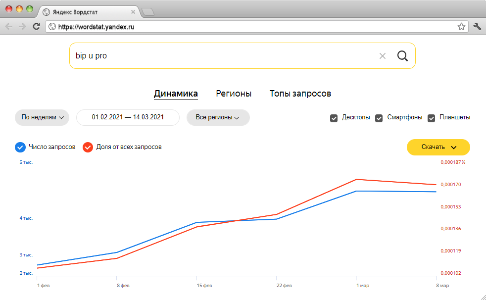486x300 pixels.
Task: Open browser settings wrench icon
Action: 477,27
